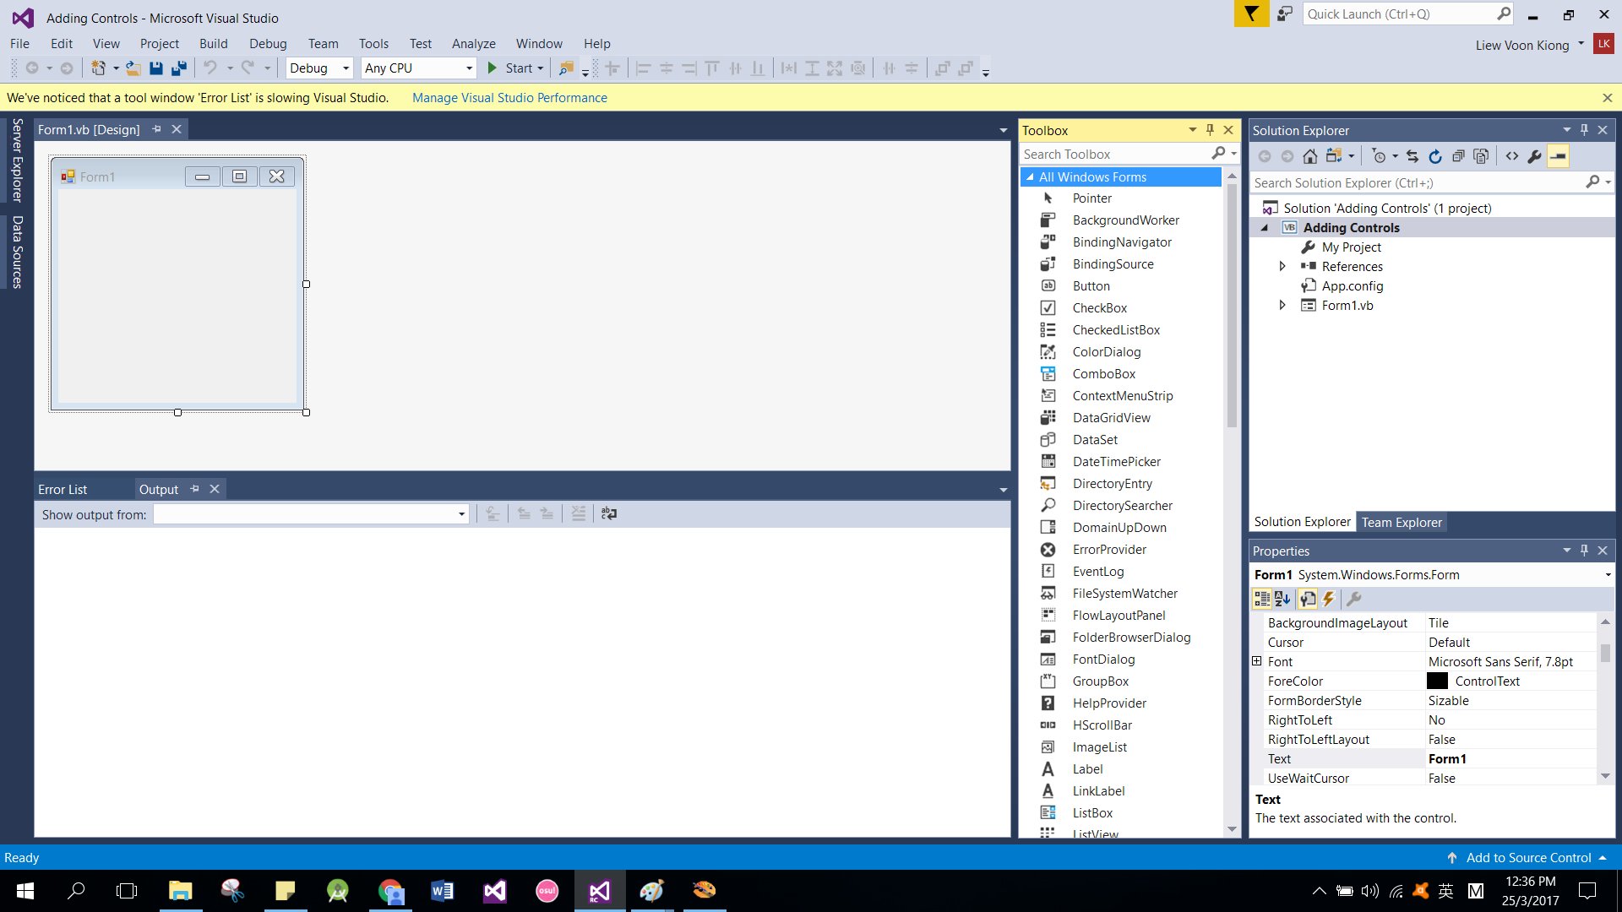Click the Solution Explorer Home icon
This screenshot has width=1622, height=912.
(x=1309, y=156)
